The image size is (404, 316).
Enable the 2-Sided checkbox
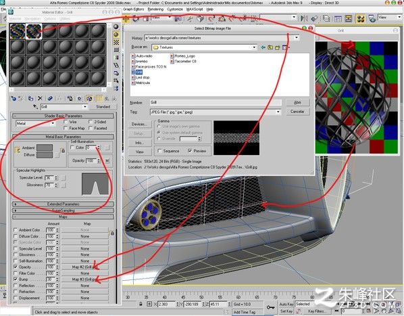(91, 122)
